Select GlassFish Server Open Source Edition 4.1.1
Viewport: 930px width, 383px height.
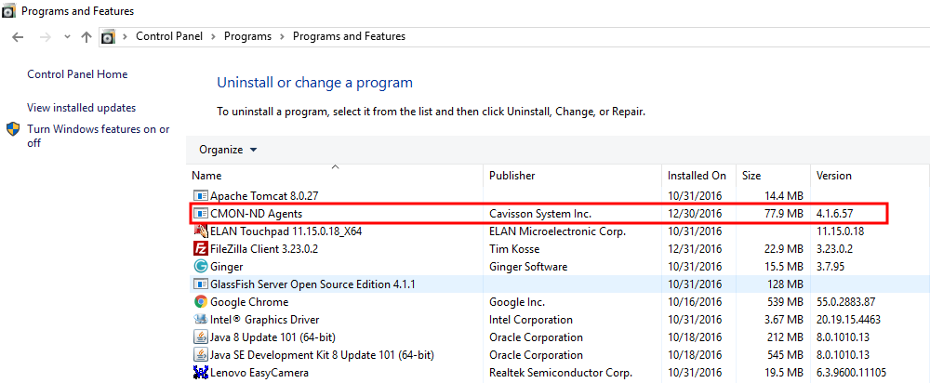312,284
